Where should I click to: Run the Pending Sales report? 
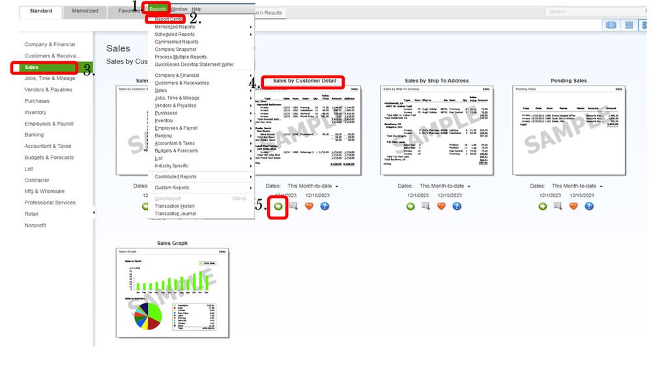pyautogui.click(x=543, y=206)
